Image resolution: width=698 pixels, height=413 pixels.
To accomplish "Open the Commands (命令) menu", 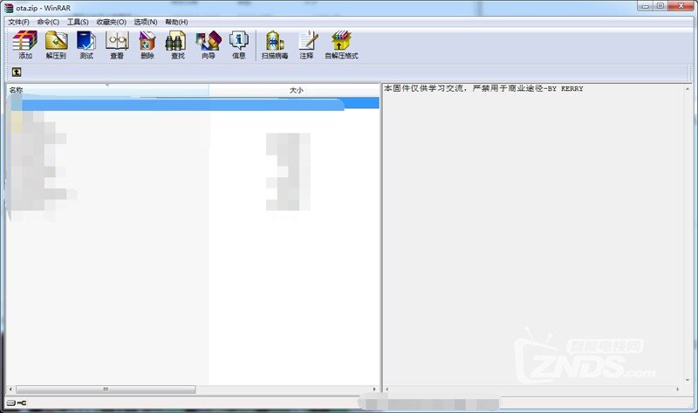I will tap(48, 22).
